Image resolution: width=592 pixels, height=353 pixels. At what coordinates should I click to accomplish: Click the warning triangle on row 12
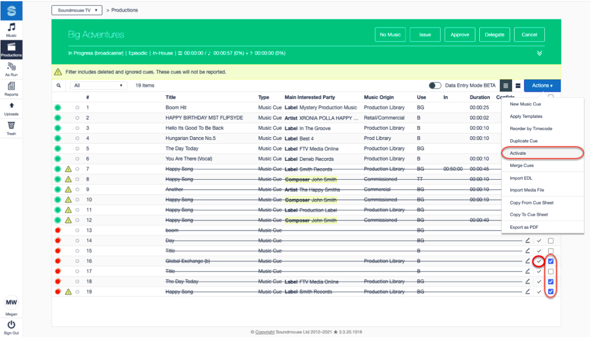[68, 220]
